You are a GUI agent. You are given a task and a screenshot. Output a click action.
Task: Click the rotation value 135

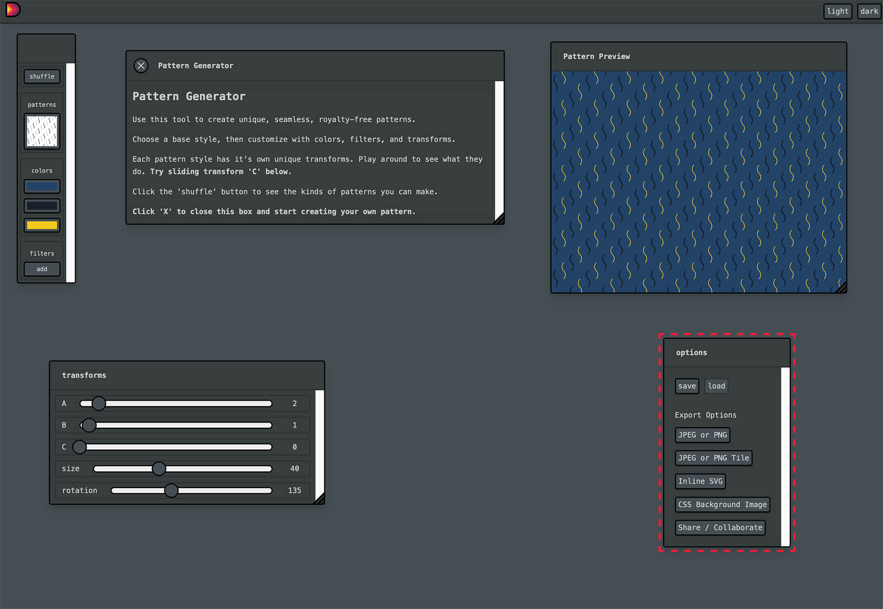click(294, 491)
